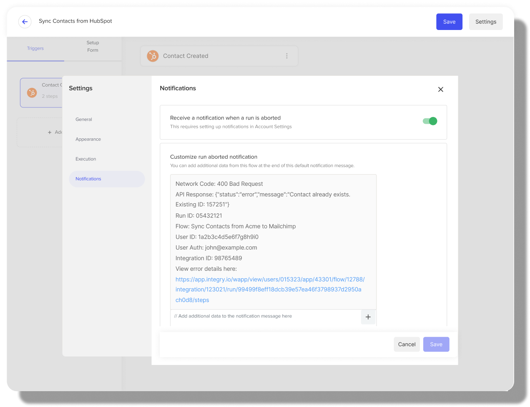Go back using the arrow icon
Image resolution: width=530 pixels, height=407 pixels.
coord(25,22)
